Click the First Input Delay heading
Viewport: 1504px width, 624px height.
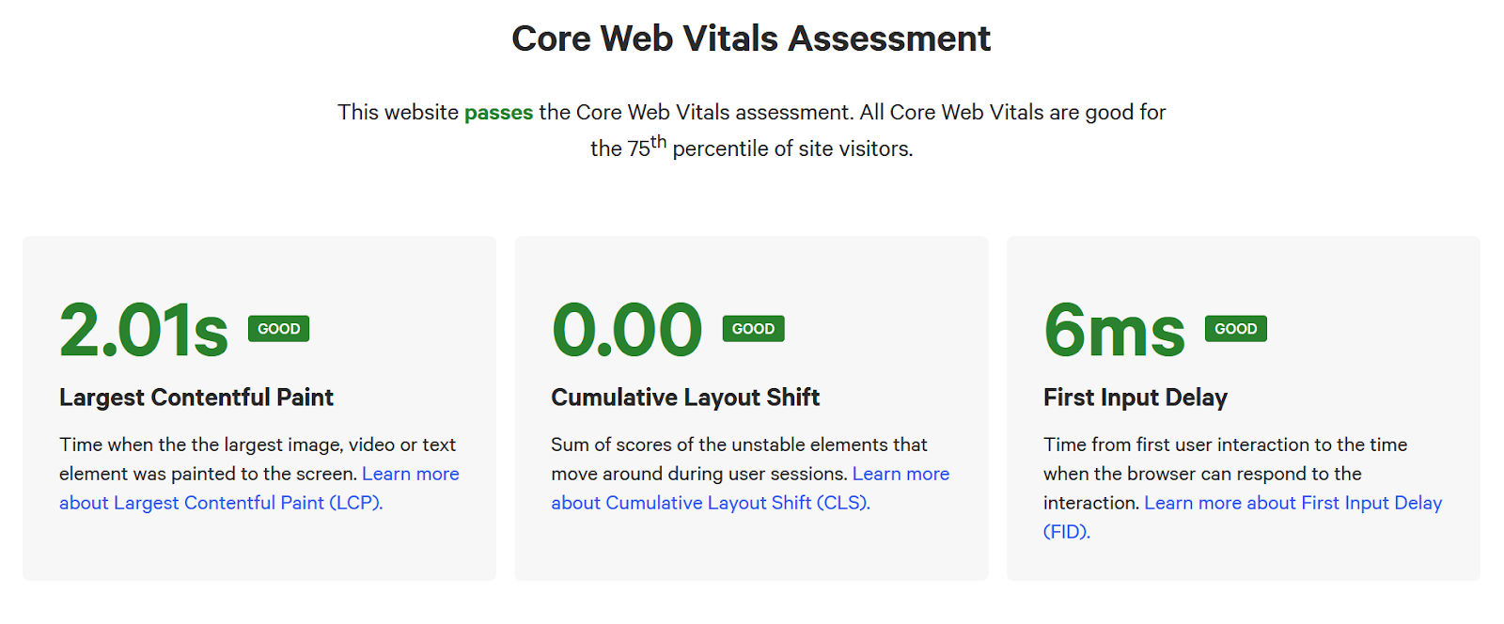tap(1136, 398)
